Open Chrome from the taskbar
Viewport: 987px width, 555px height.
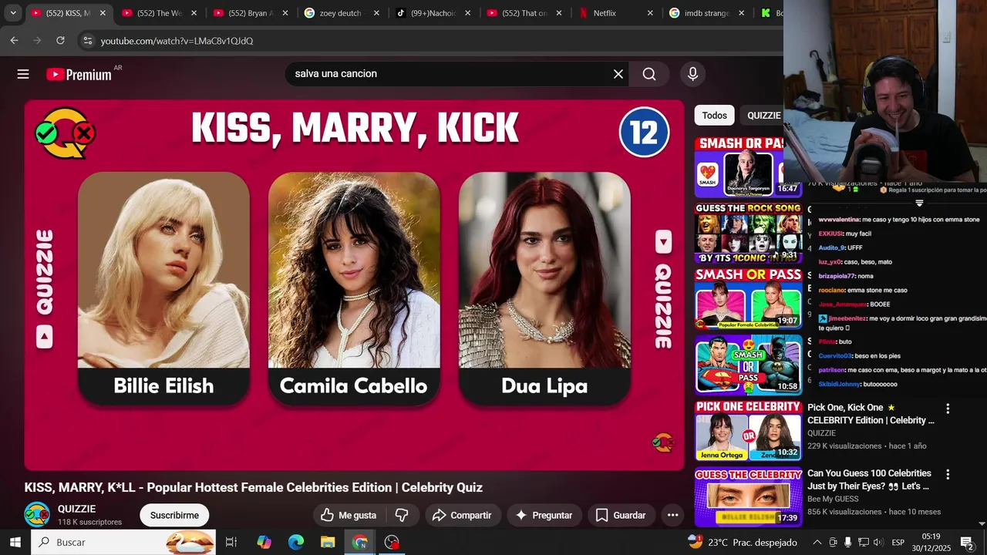(359, 542)
